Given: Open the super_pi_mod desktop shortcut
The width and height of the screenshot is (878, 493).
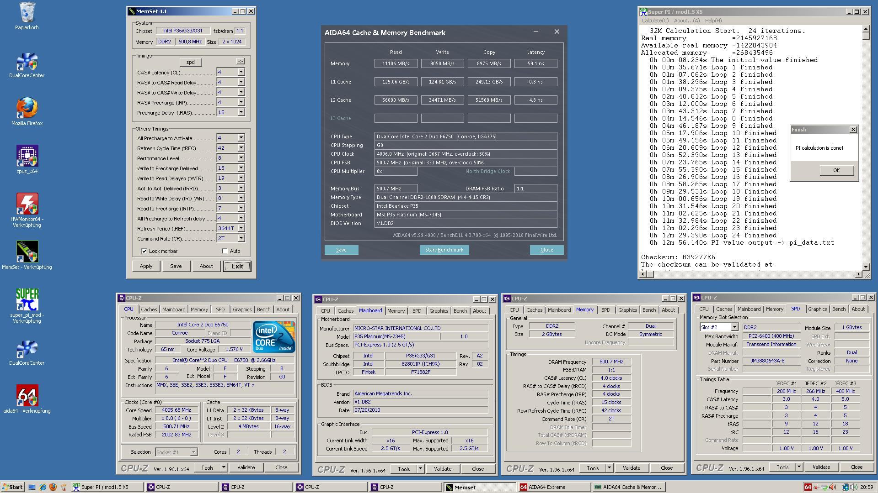Looking at the screenshot, I should click(27, 306).
